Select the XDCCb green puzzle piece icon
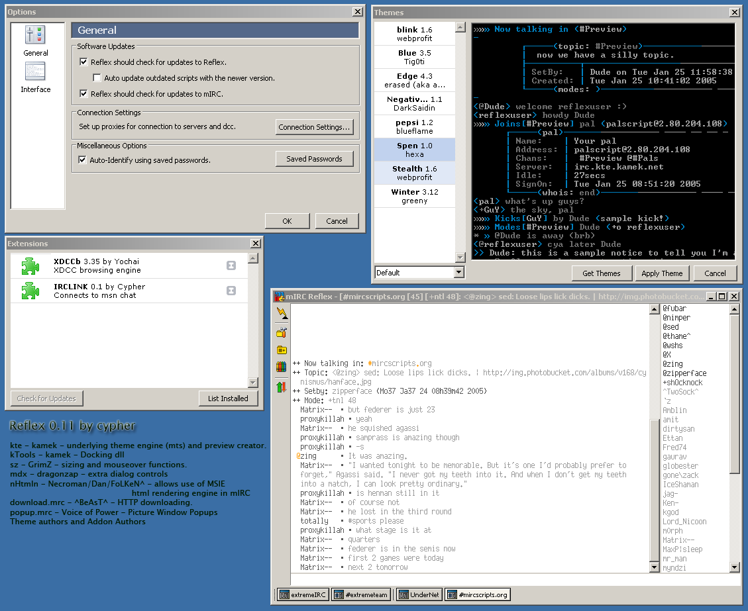This screenshot has height=611, width=748. click(x=30, y=266)
